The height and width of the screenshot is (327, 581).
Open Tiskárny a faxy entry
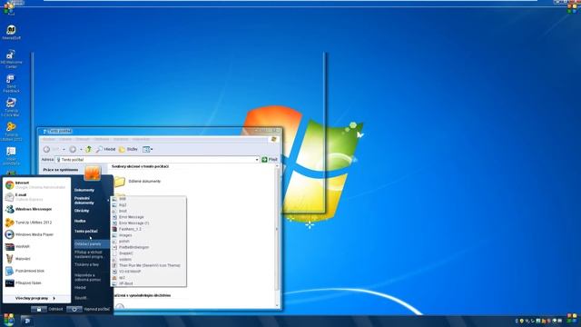click(87, 264)
